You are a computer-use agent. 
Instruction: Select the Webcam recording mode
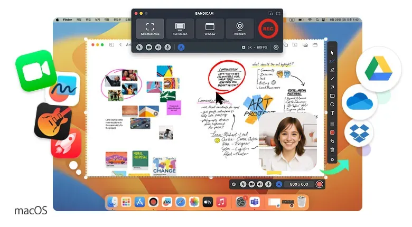coord(240,29)
